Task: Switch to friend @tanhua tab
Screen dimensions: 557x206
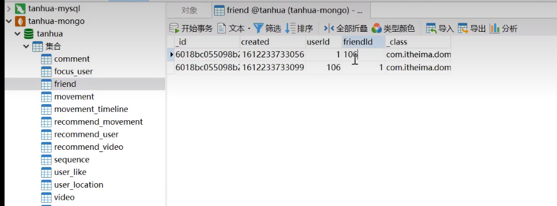Action: click(290, 11)
